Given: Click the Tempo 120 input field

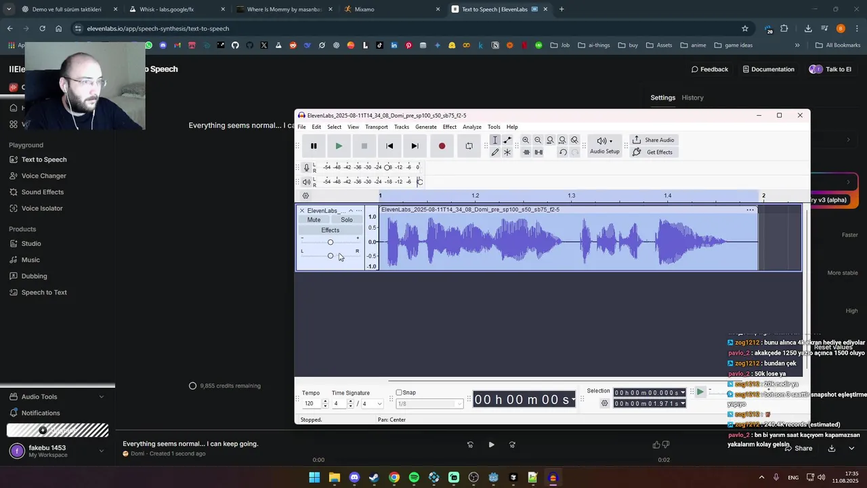Looking at the screenshot, I should [312, 404].
